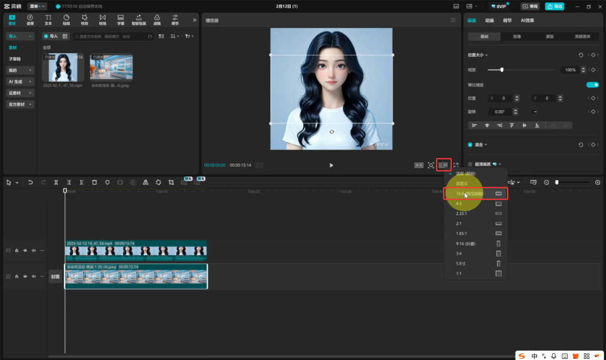Click the SVIP membership button
The image size is (606, 360).
pos(499,6)
